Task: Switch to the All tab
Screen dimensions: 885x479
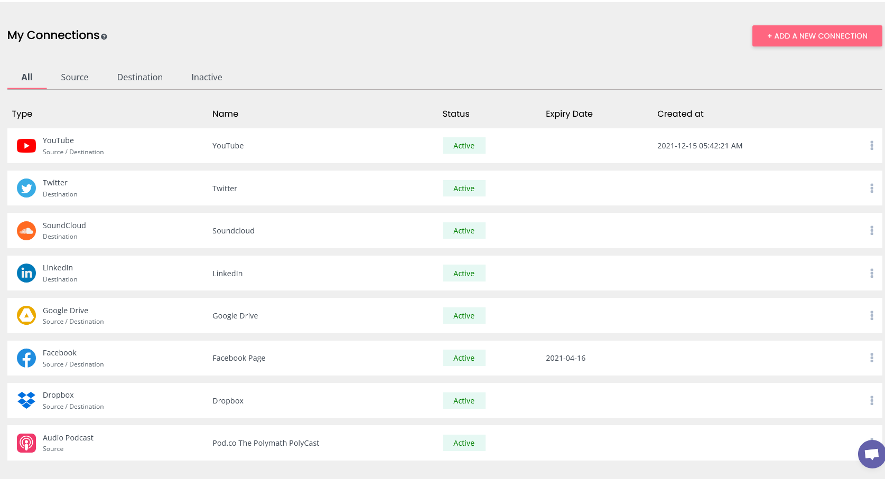Action: point(27,77)
